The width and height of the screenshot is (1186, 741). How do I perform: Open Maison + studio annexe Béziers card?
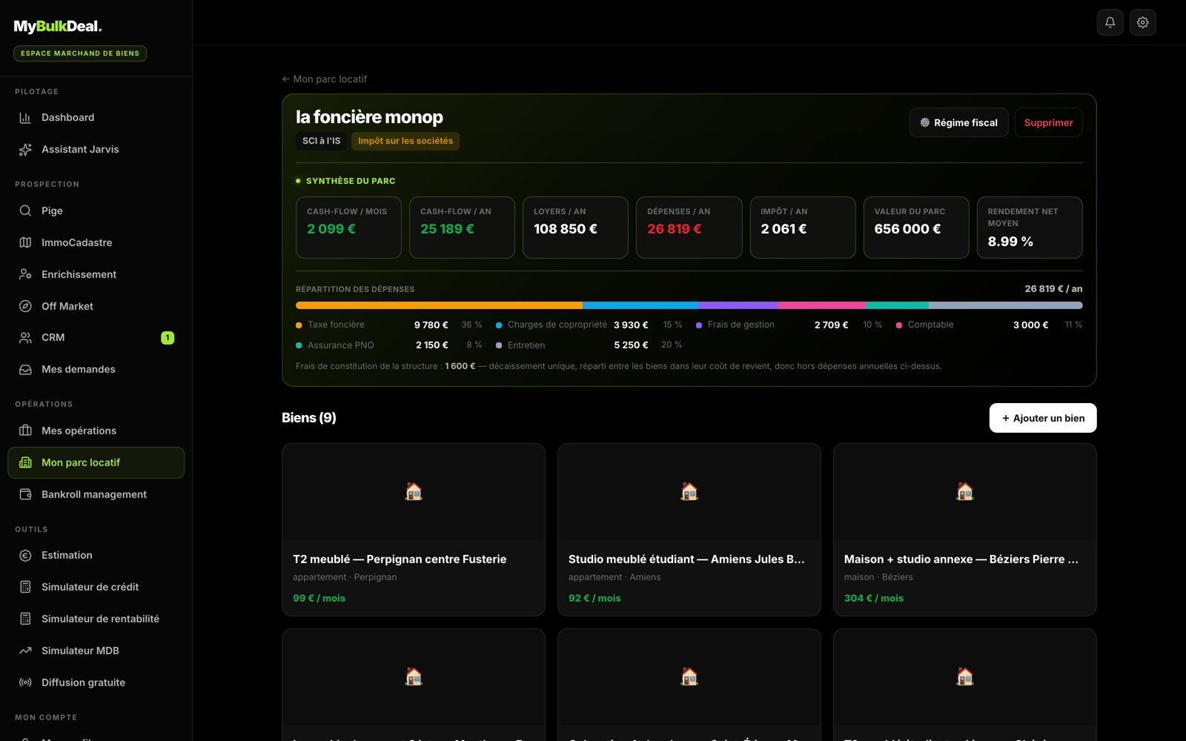(965, 530)
